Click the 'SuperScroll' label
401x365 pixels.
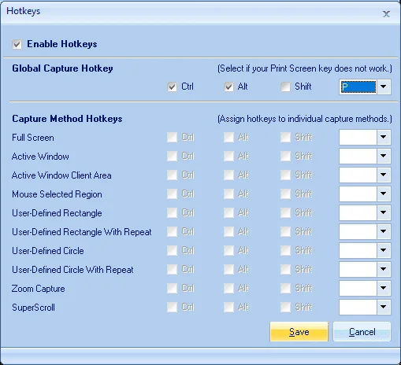pyautogui.click(x=33, y=308)
